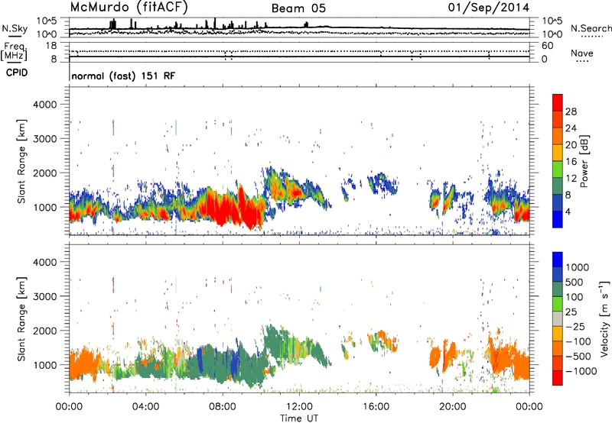Click the '3000' tick on velocity panel axis
This screenshot has width=612, height=423.
(44, 296)
